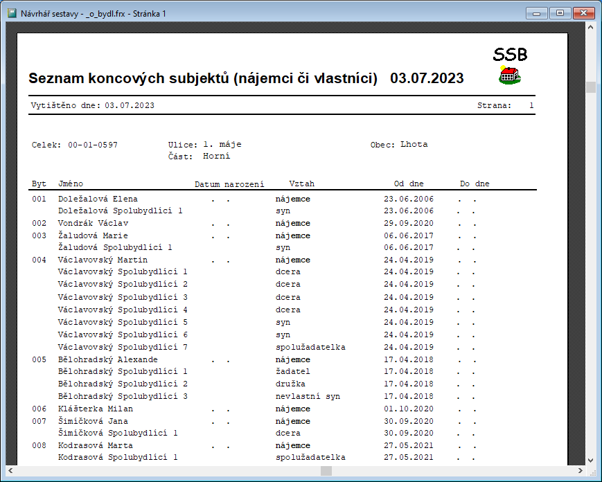Viewport: 602px width, 482px height.
Task: Click the 'Vztah' column header
Action: coord(301,184)
